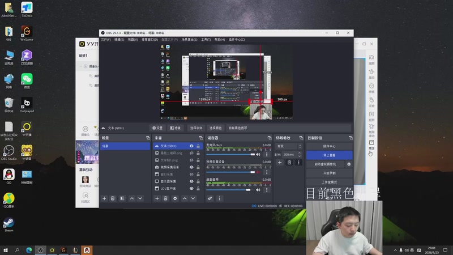Pop out the 混音器 dock panel
Viewport: 453px width, 255px height.
(270, 138)
